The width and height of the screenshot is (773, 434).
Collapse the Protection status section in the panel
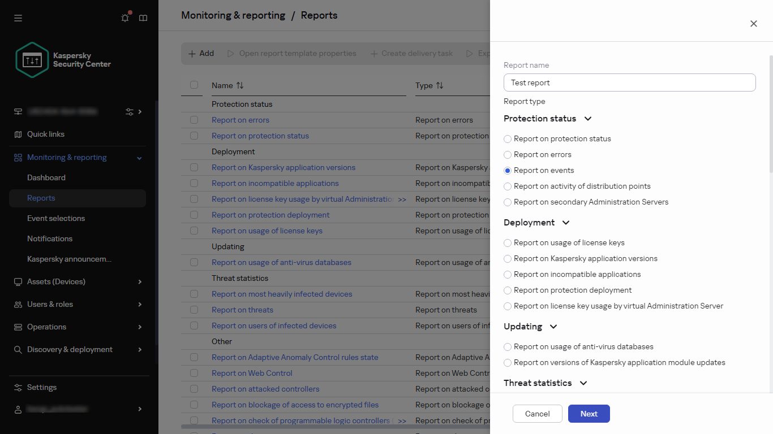(x=588, y=119)
